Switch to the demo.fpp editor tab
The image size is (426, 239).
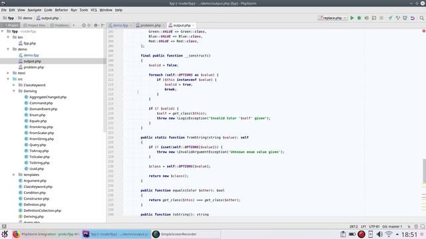tap(120, 25)
